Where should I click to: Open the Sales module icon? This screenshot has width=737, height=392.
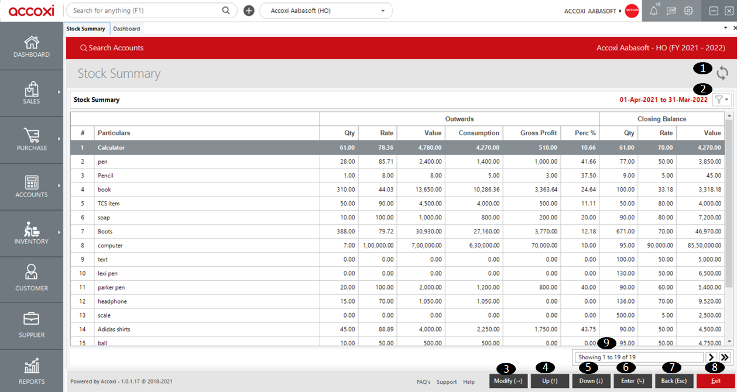[32, 89]
